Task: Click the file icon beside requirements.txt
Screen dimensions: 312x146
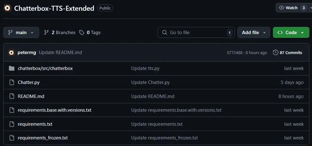Action: 12,124
